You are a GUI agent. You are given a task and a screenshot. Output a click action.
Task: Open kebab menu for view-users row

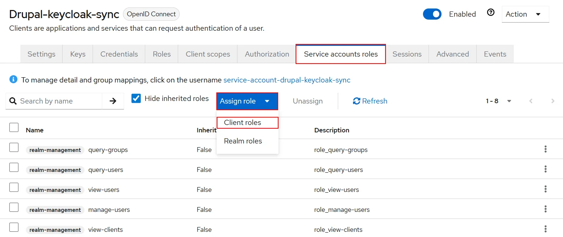(545, 189)
